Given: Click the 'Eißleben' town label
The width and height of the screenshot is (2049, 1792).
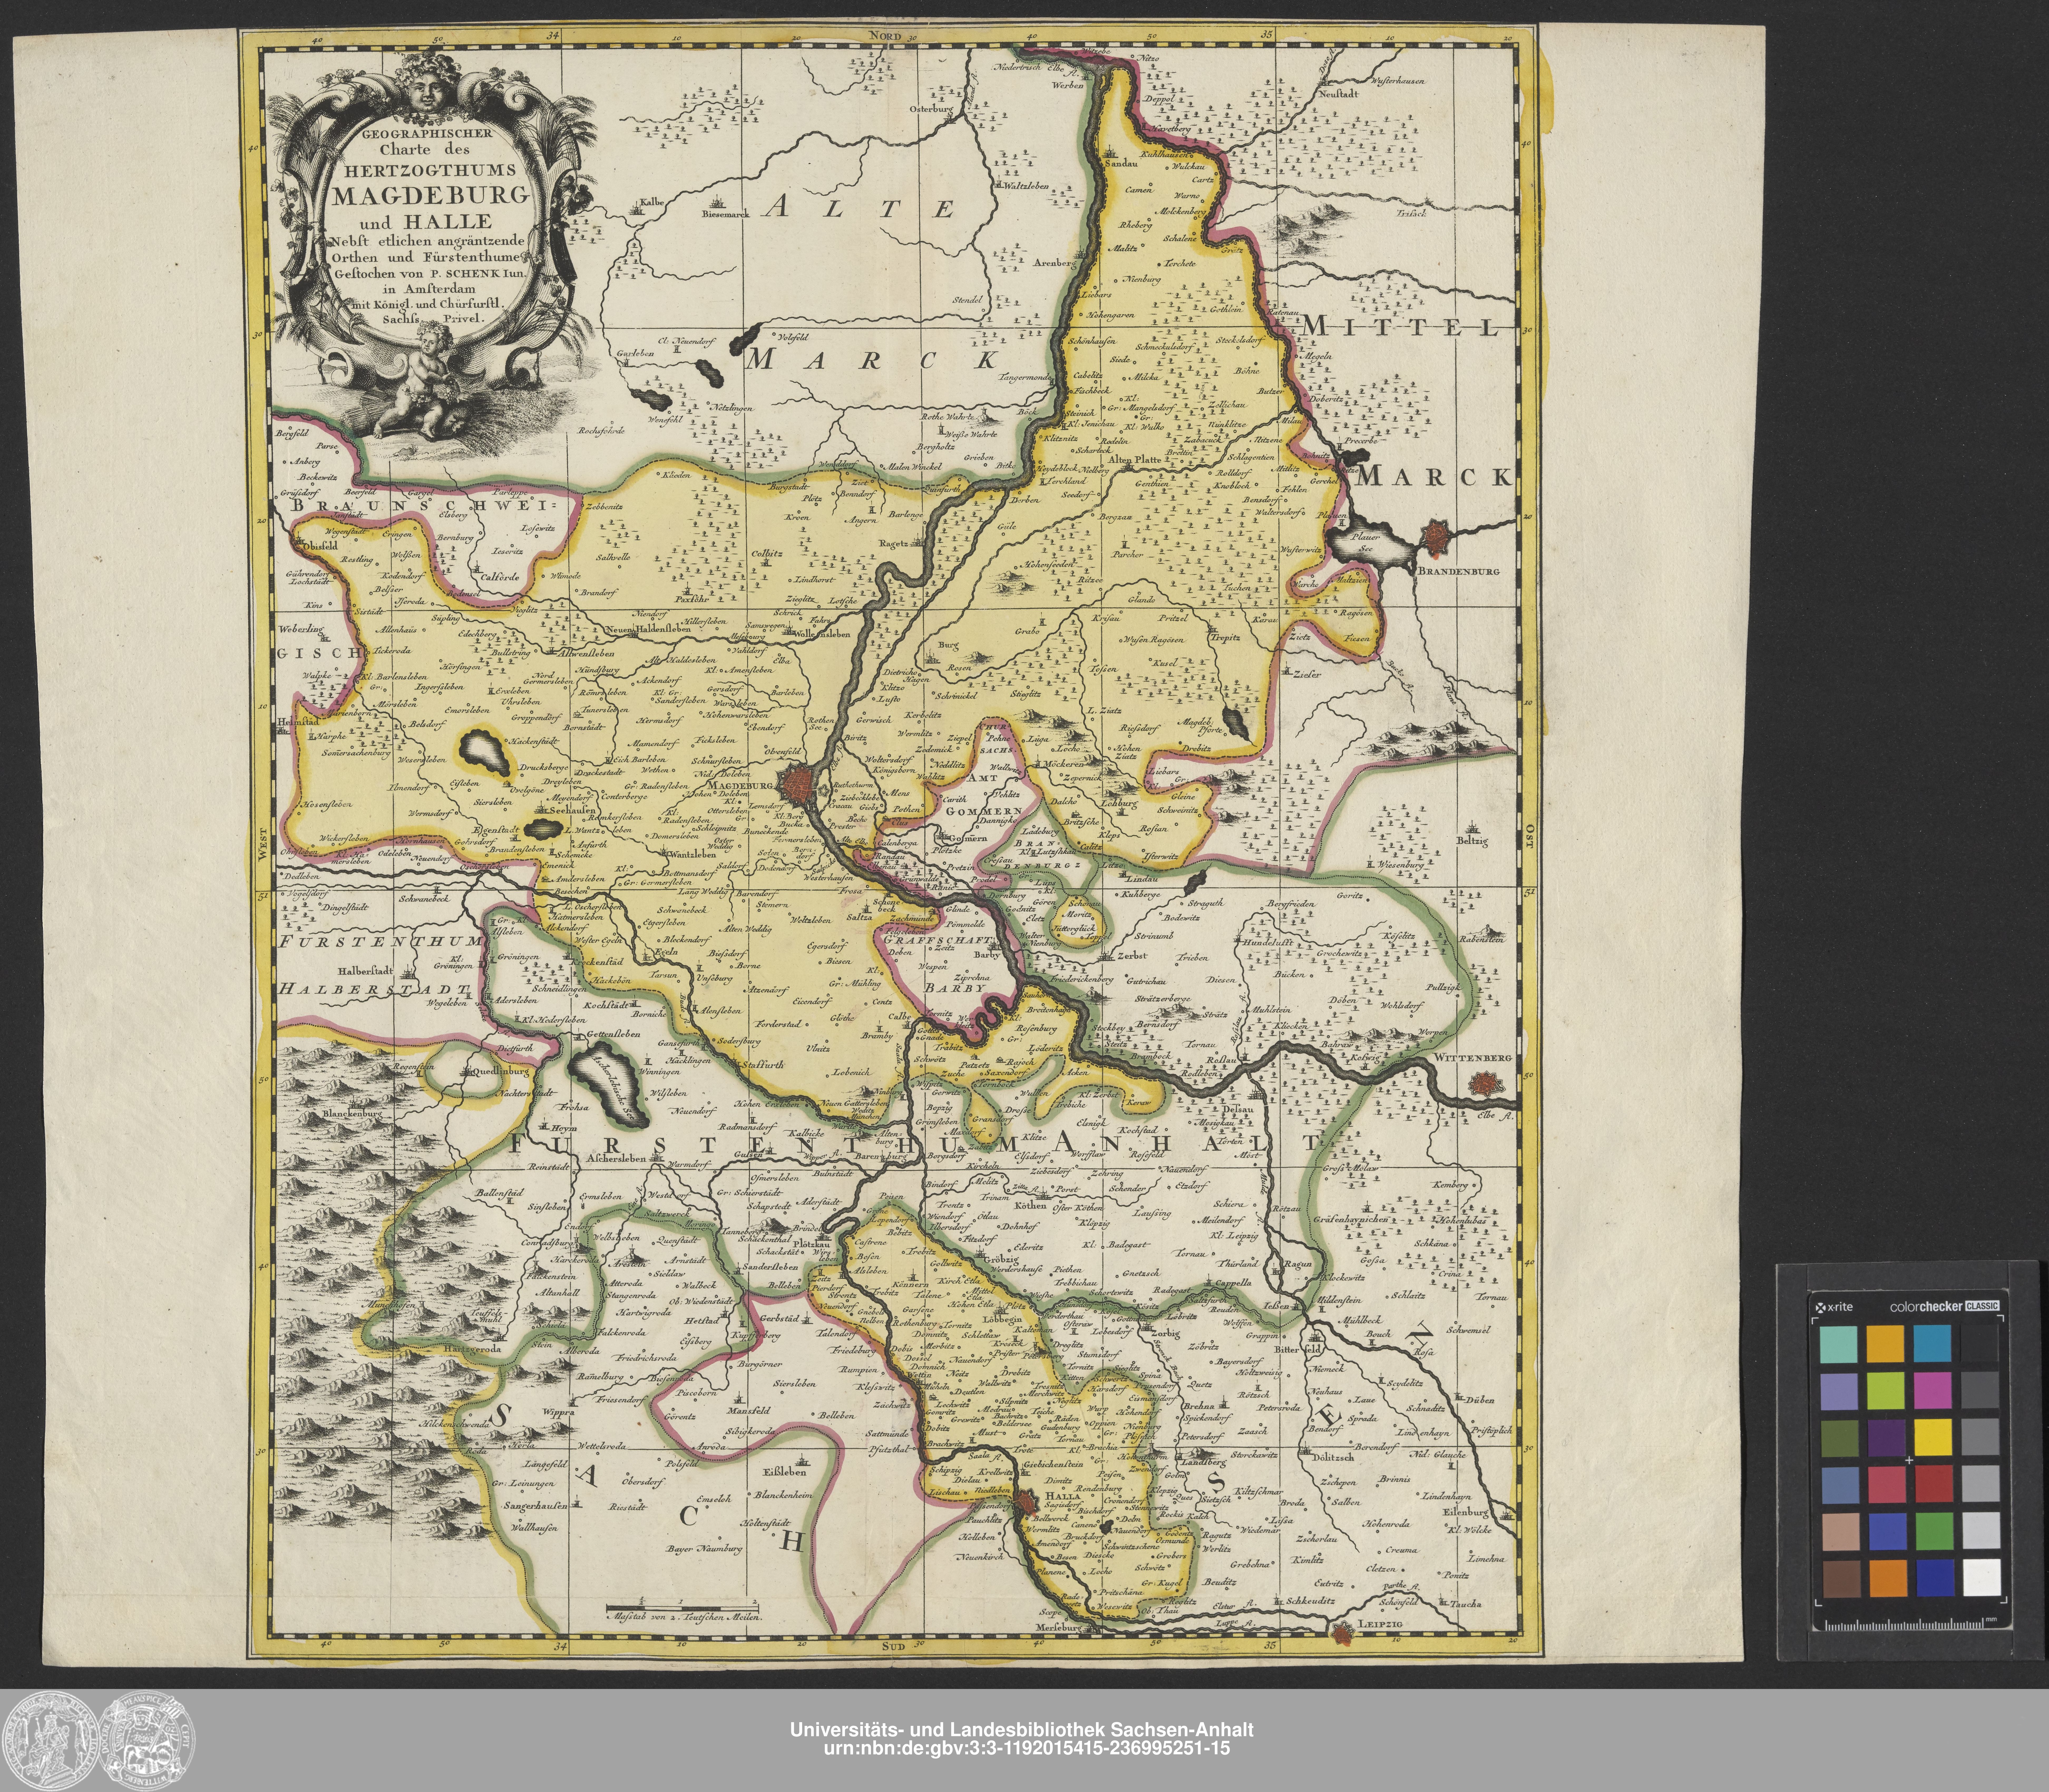Looking at the screenshot, I should pyautogui.click(x=785, y=1472).
